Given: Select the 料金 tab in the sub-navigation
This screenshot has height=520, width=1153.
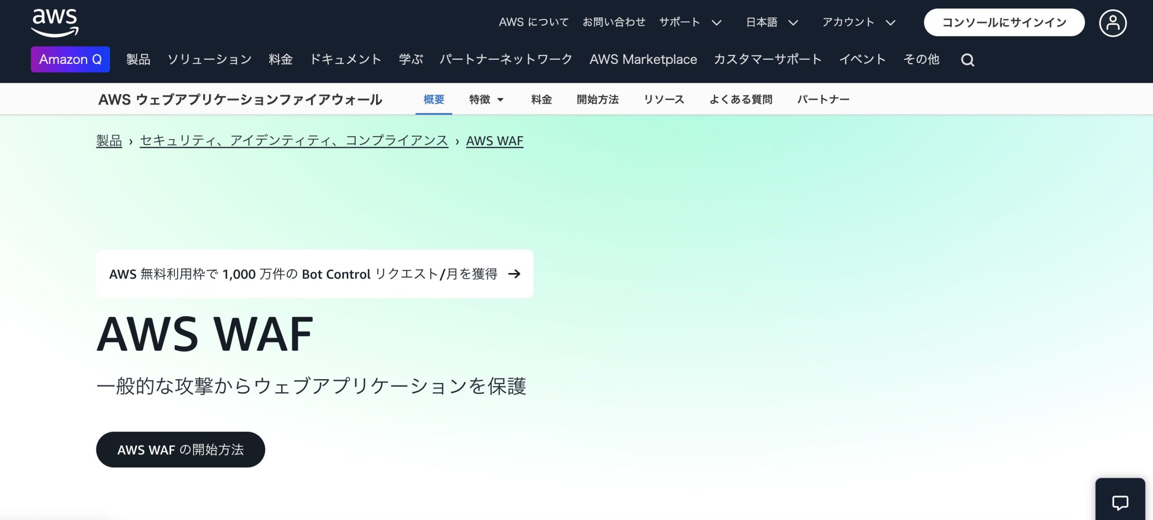Looking at the screenshot, I should (541, 99).
